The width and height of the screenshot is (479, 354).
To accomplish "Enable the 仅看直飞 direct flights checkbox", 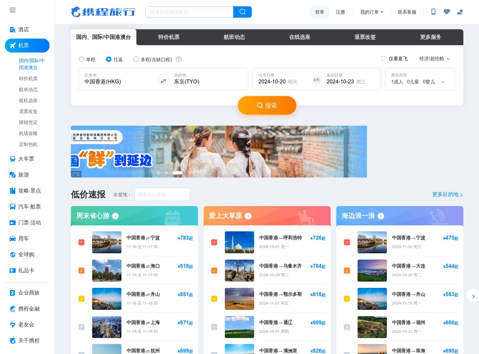I will 384,59.
